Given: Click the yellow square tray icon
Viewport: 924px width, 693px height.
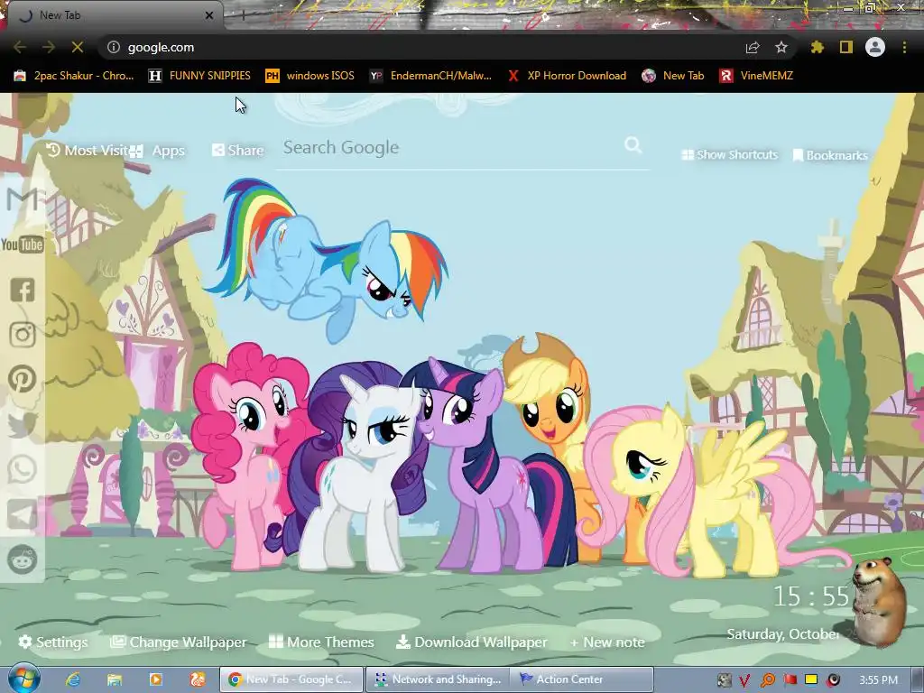Looking at the screenshot, I should point(811,679).
